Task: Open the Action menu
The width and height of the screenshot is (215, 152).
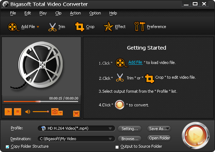Action: pos(75,13)
